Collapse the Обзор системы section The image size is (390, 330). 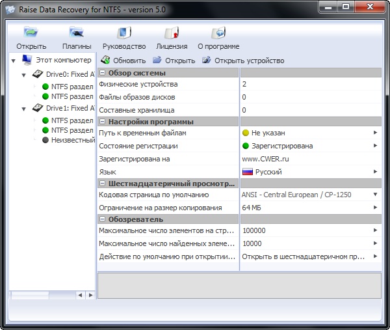point(103,73)
